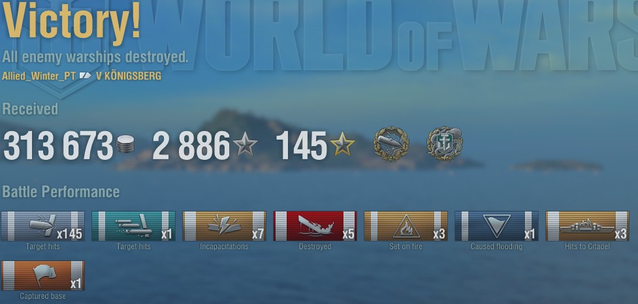Click the Set on fire x3 ribbon

pyautogui.click(x=406, y=226)
